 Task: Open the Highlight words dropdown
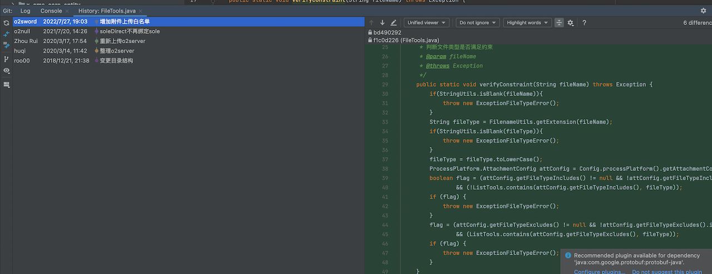coord(527,23)
